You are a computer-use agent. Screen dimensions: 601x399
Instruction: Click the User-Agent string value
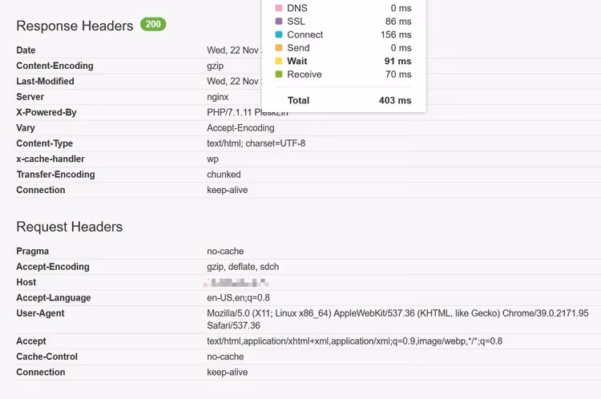397,319
